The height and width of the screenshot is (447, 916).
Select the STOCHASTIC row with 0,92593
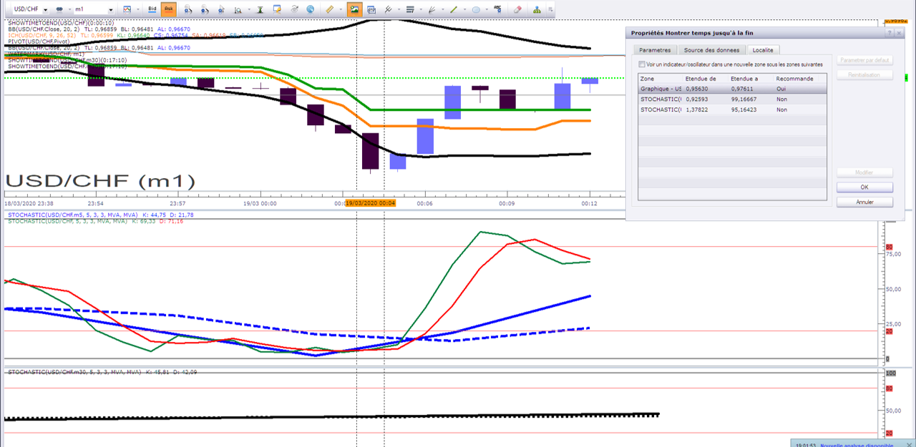733,99
